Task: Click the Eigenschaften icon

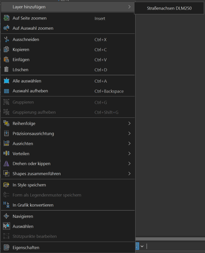Action: coord(6,247)
